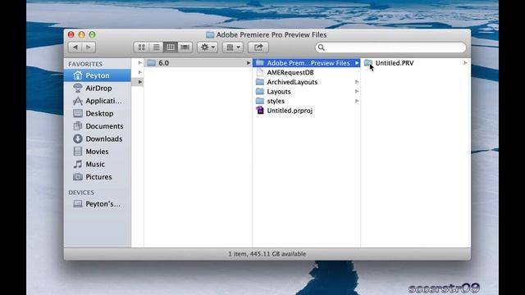Select the Layouts folder
Screen dimensions: 525x295
click(306, 91)
